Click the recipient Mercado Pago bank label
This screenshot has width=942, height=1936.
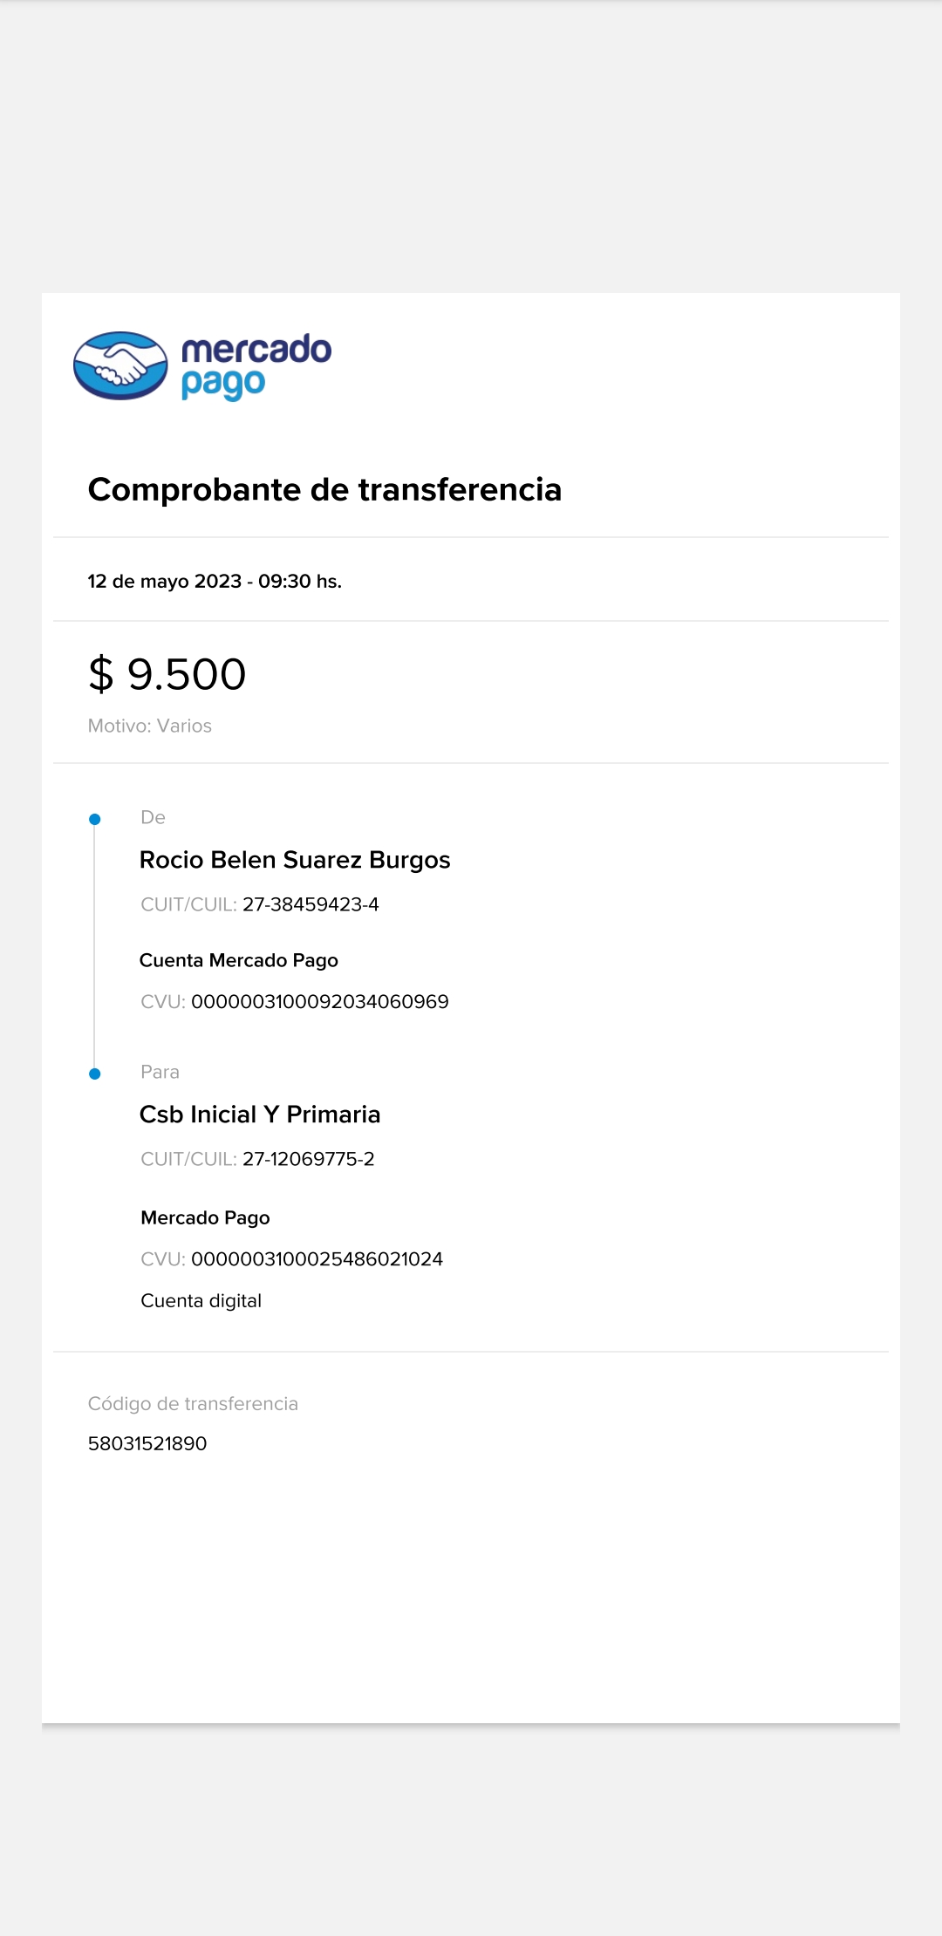[205, 1218]
